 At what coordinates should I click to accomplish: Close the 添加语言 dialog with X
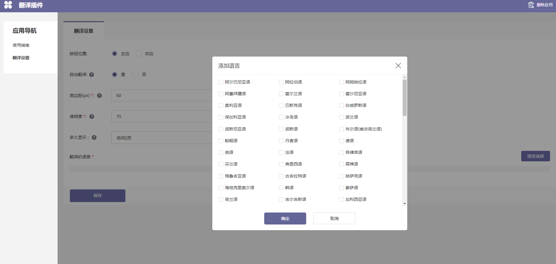[x=398, y=66]
